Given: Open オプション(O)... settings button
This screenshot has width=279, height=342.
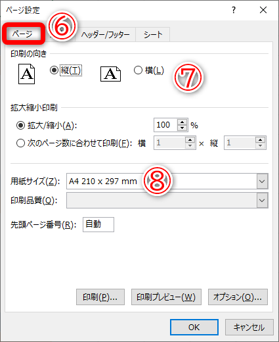Looking at the screenshot, I should tap(238, 297).
